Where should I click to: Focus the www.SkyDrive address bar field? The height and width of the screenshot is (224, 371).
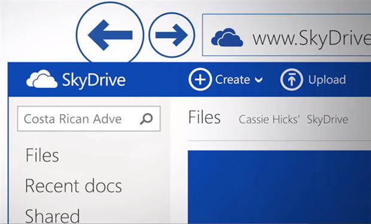point(287,35)
